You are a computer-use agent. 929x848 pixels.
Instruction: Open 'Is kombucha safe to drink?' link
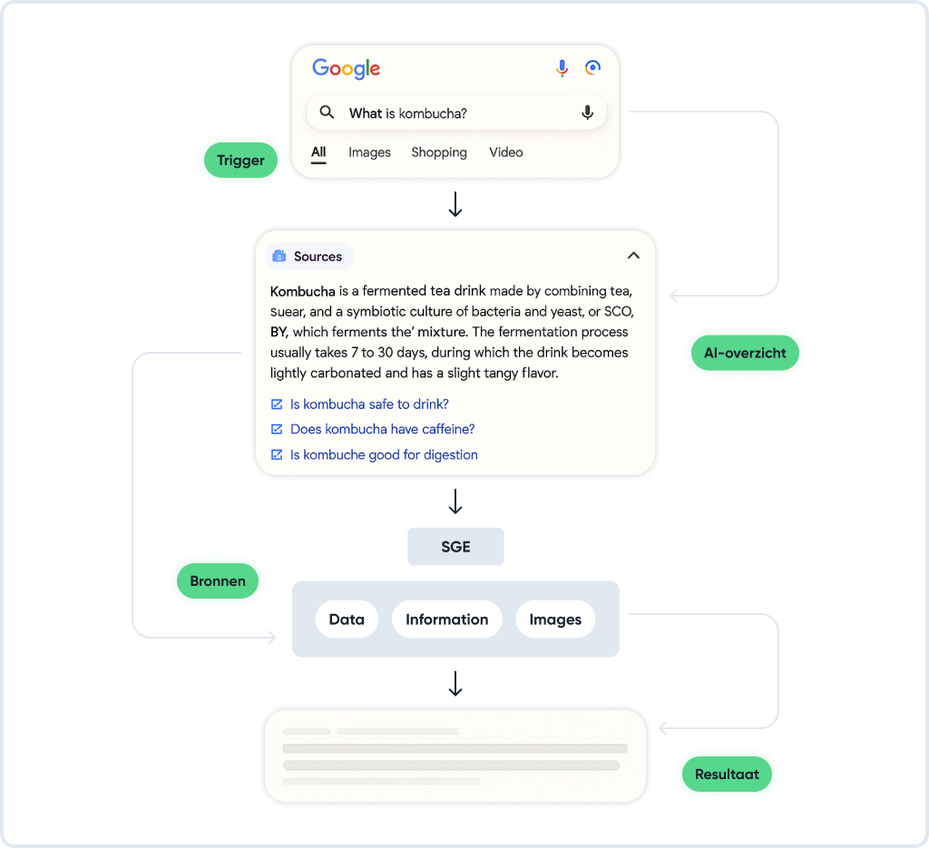(x=369, y=404)
